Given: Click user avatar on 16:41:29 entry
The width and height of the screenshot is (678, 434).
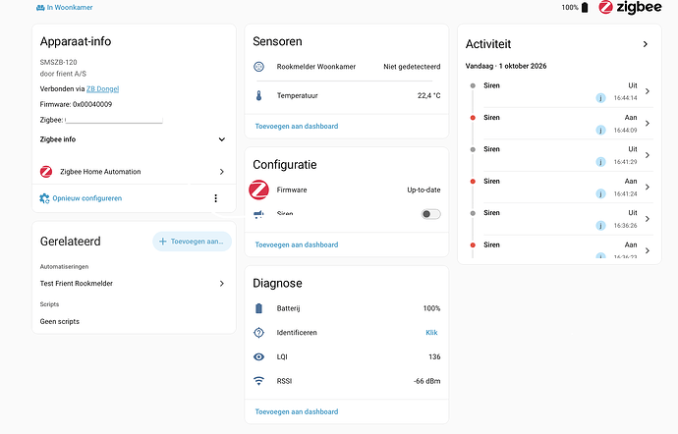Looking at the screenshot, I should [x=600, y=162].
